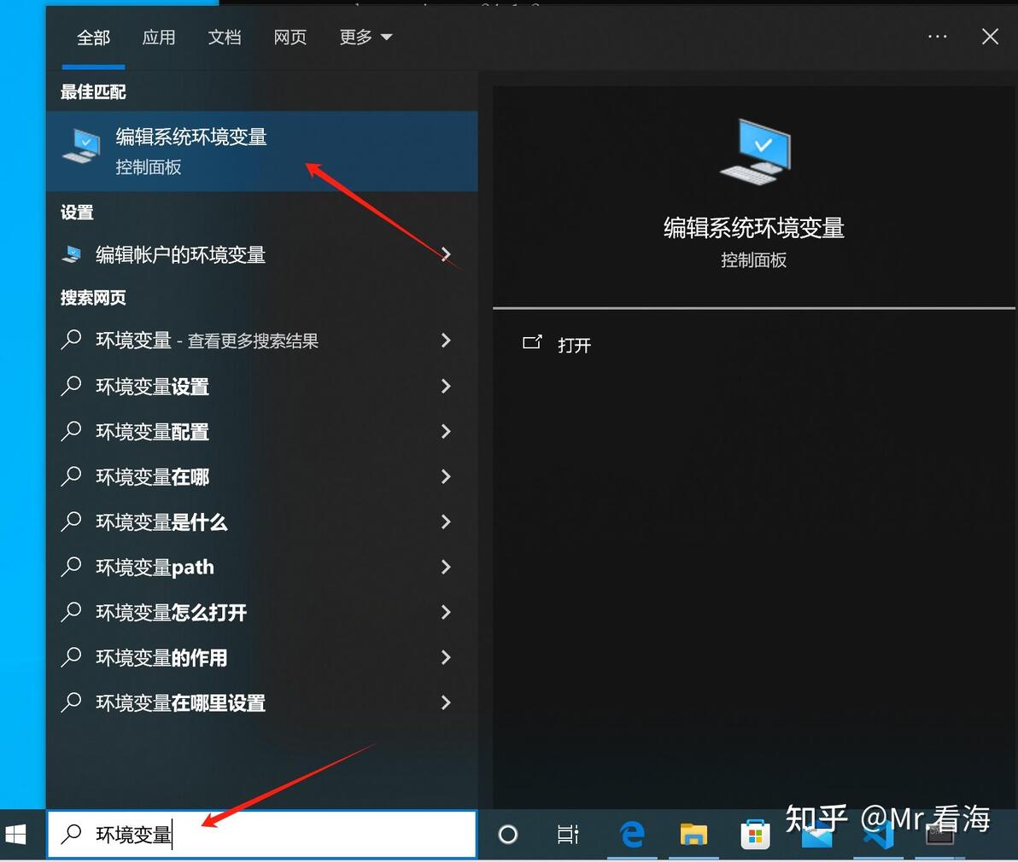Select the 环境变量怎么打开 web suggestion
Image resolution: width=1018 pixels, height=862 pixels.
261,612
